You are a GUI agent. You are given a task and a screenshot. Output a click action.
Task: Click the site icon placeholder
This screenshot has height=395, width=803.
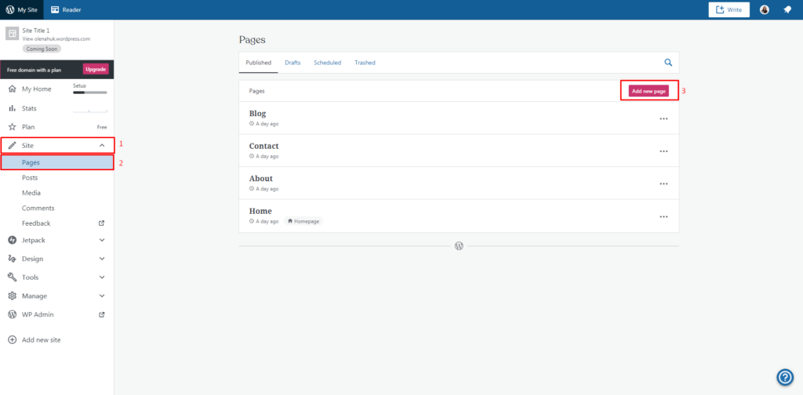pos(12,33)
